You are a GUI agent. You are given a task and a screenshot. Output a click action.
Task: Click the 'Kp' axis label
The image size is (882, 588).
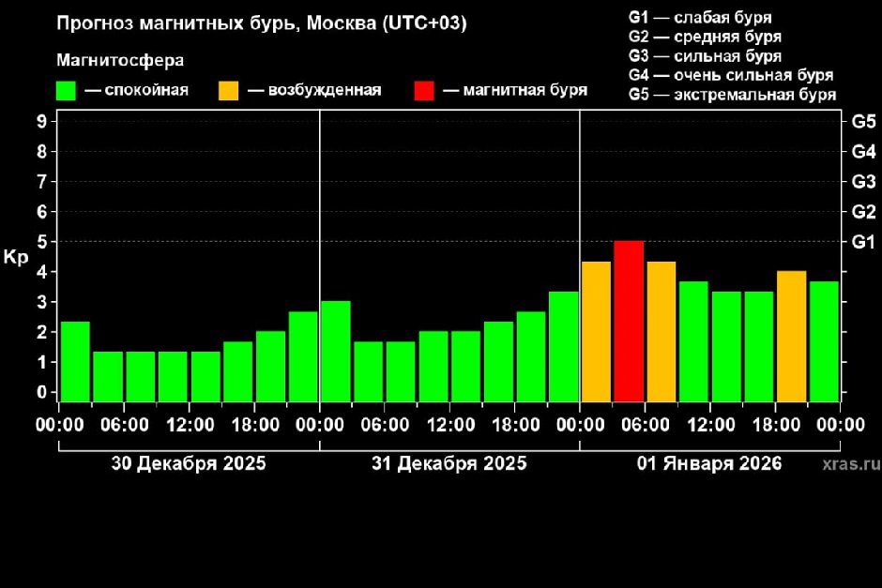point(16,256)
